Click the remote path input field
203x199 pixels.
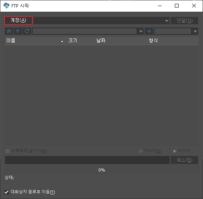(84, 31)
